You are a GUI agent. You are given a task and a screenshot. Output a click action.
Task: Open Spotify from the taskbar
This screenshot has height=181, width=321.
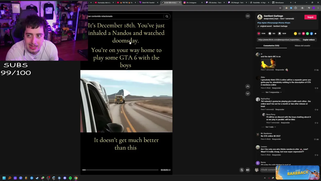(x=70, y=178)
